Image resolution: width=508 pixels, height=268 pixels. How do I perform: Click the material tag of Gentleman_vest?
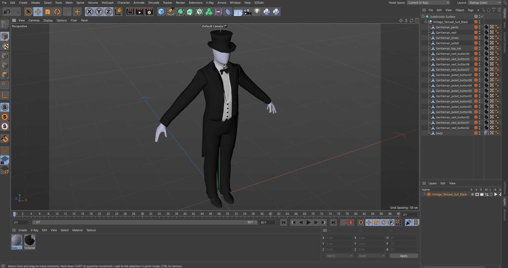pos(486,32)
